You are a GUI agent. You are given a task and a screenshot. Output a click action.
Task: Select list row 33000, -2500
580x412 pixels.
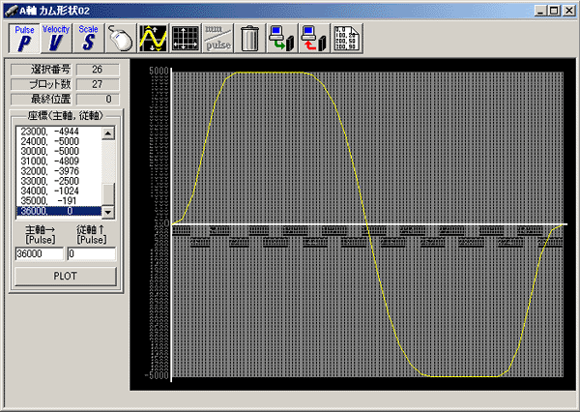[x=59, y=181]
